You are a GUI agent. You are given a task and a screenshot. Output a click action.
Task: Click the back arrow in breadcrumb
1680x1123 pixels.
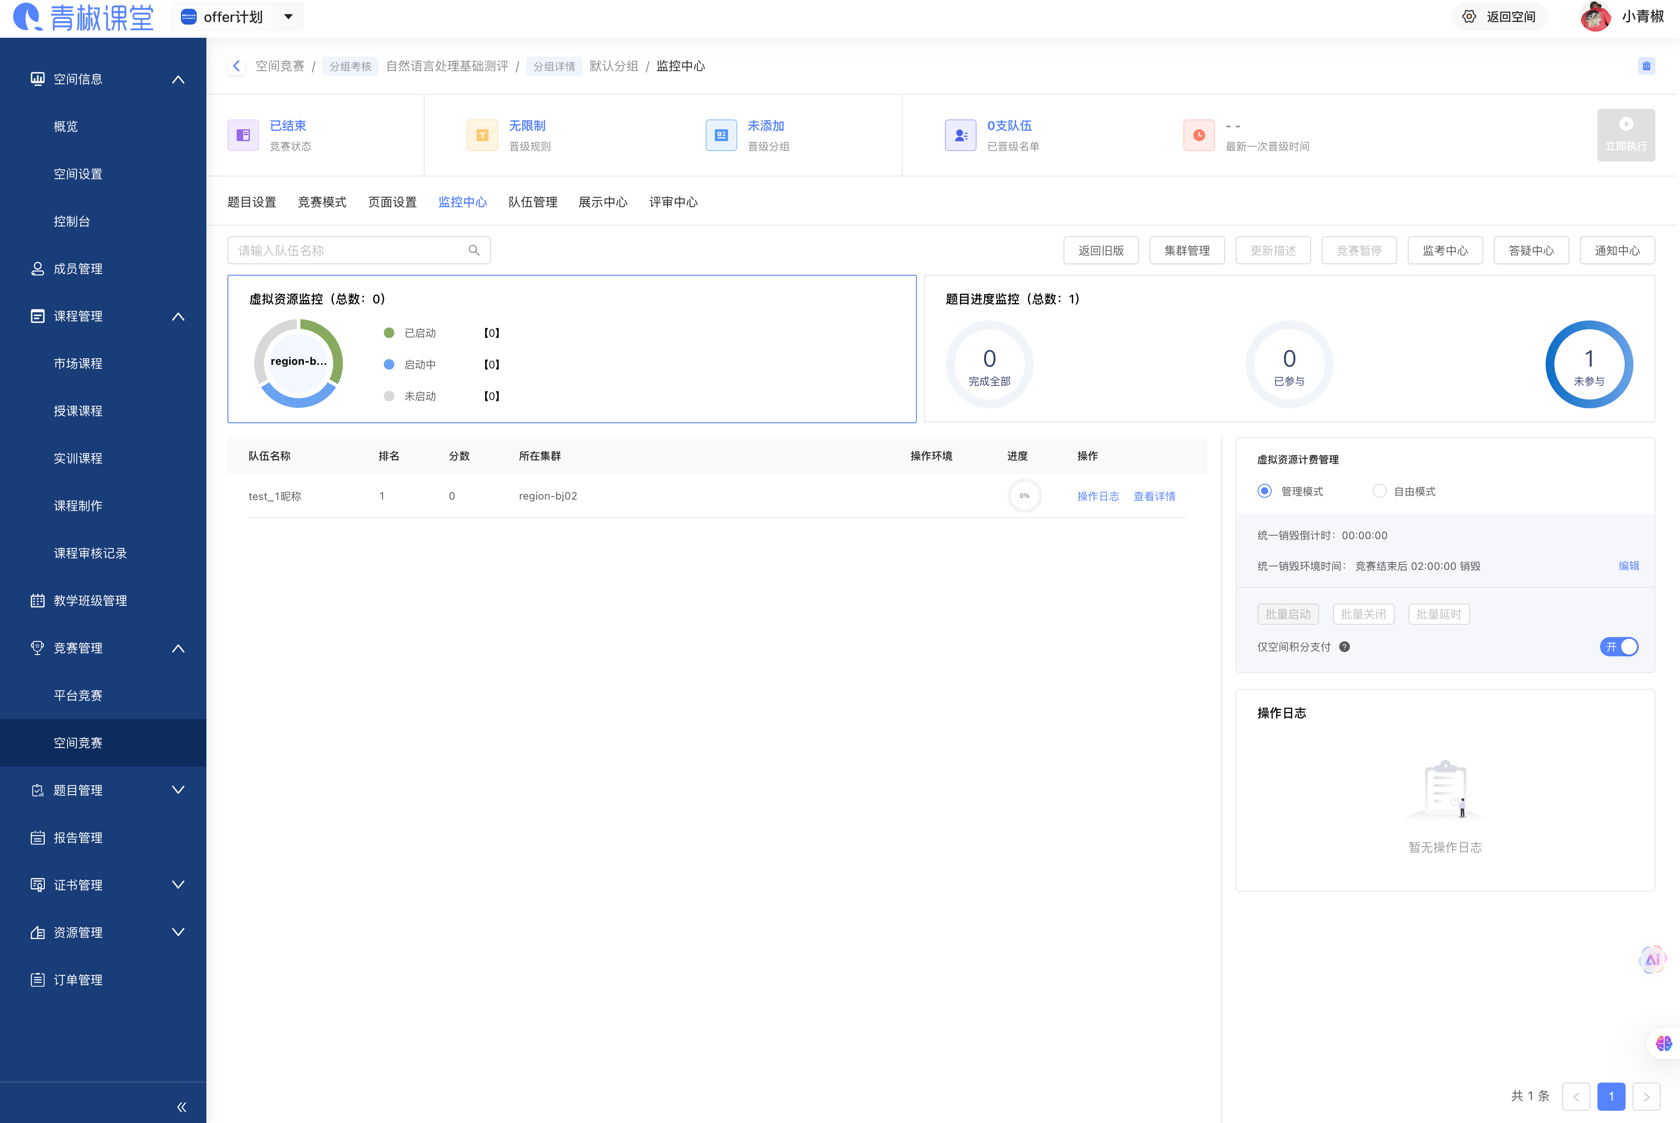[x=236, y=66]
